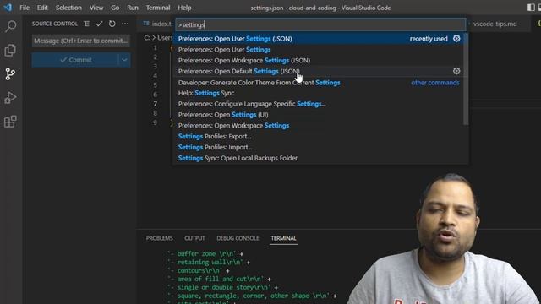Open the Explorer view in activity bar

[10, 51]
